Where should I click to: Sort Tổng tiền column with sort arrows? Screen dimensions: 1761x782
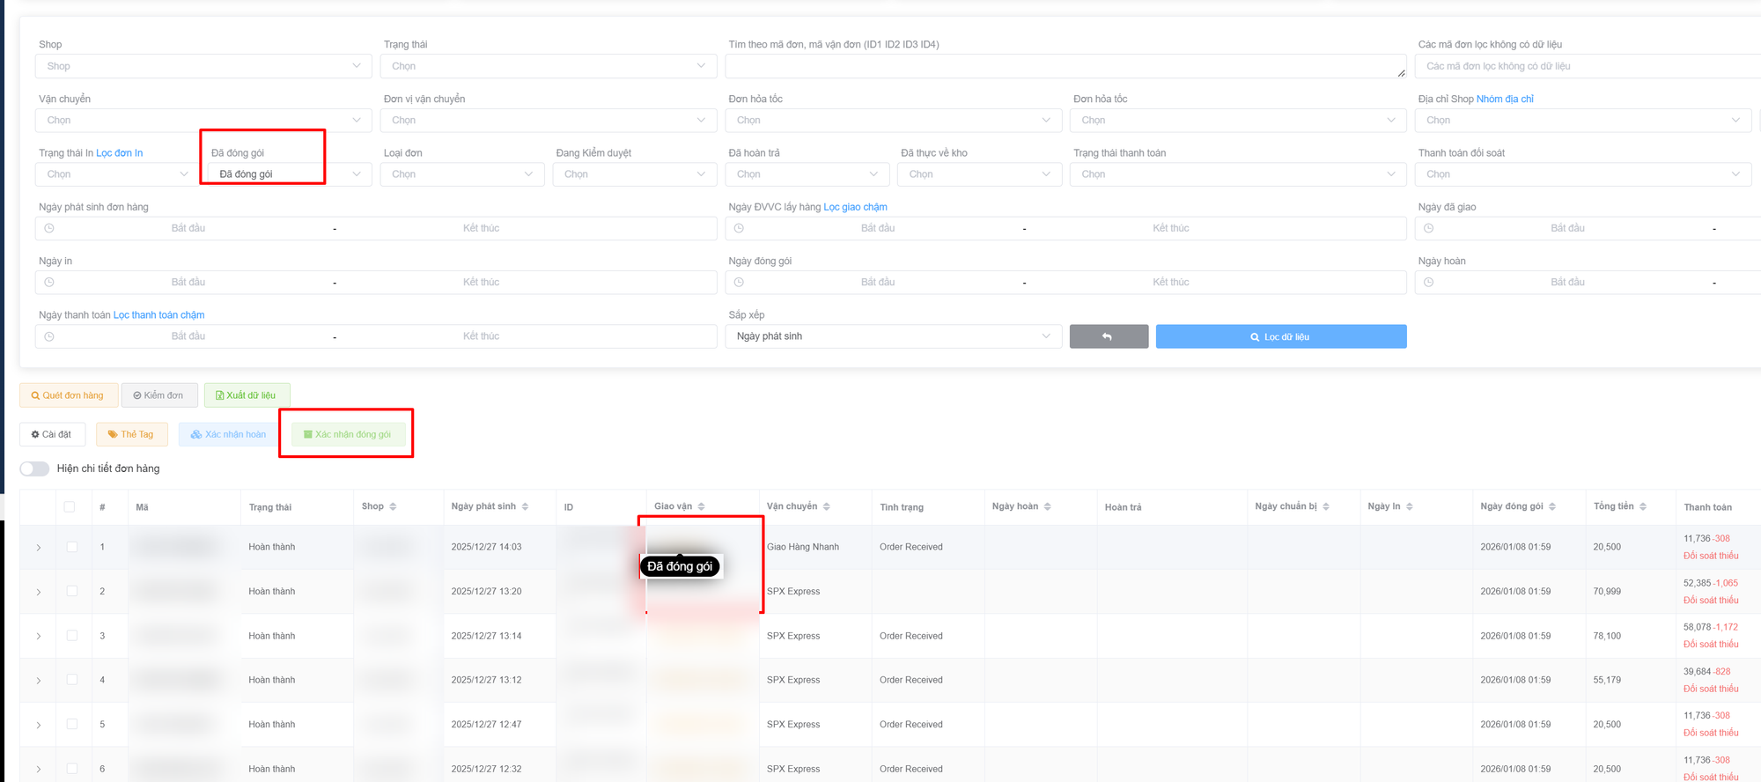point(1642,506)
